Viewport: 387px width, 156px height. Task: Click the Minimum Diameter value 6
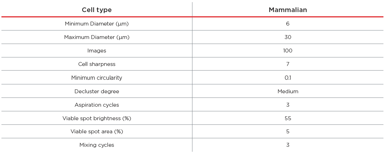coord(288,24)
